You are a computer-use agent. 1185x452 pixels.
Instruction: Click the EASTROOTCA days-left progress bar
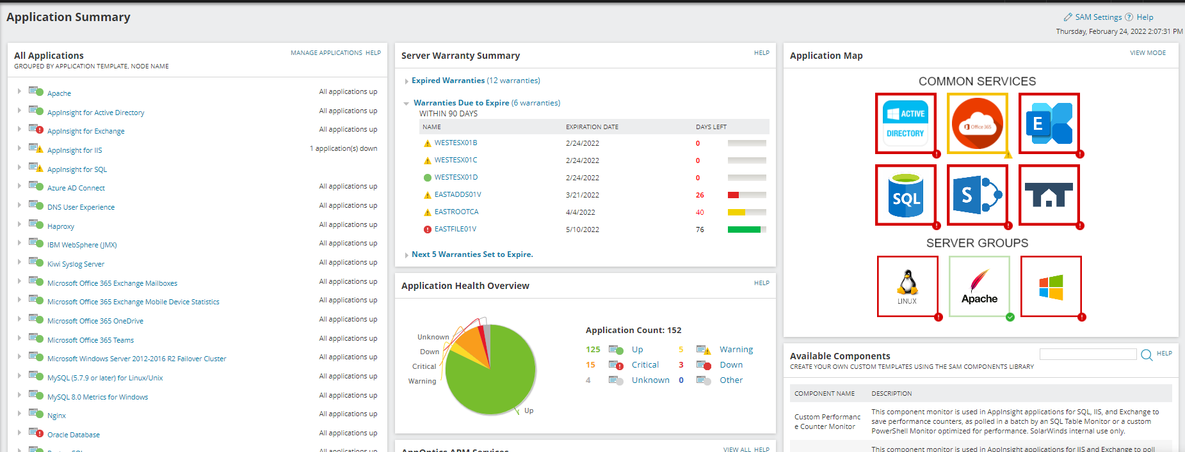point(747,212)
